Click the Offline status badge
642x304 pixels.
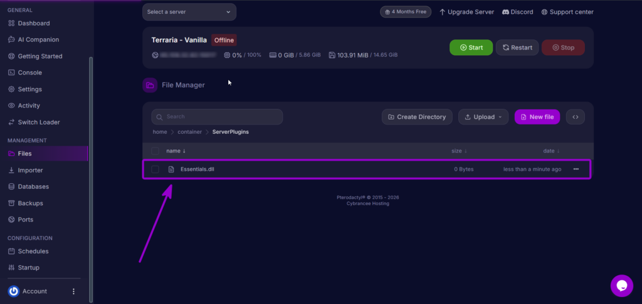tap(224, 40)
